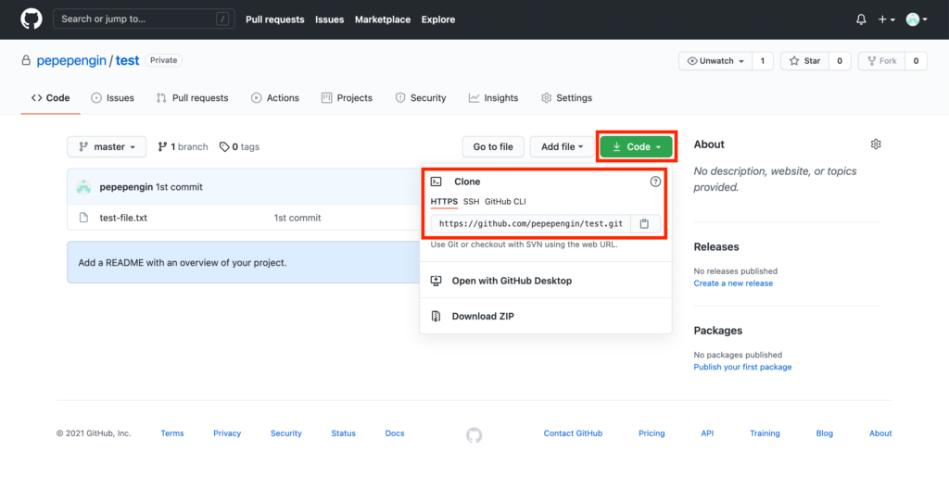The height and width of the screenshot is (489, 949).
Task: Click the pepepengin commit author avatar
Action: click(83, 187)
